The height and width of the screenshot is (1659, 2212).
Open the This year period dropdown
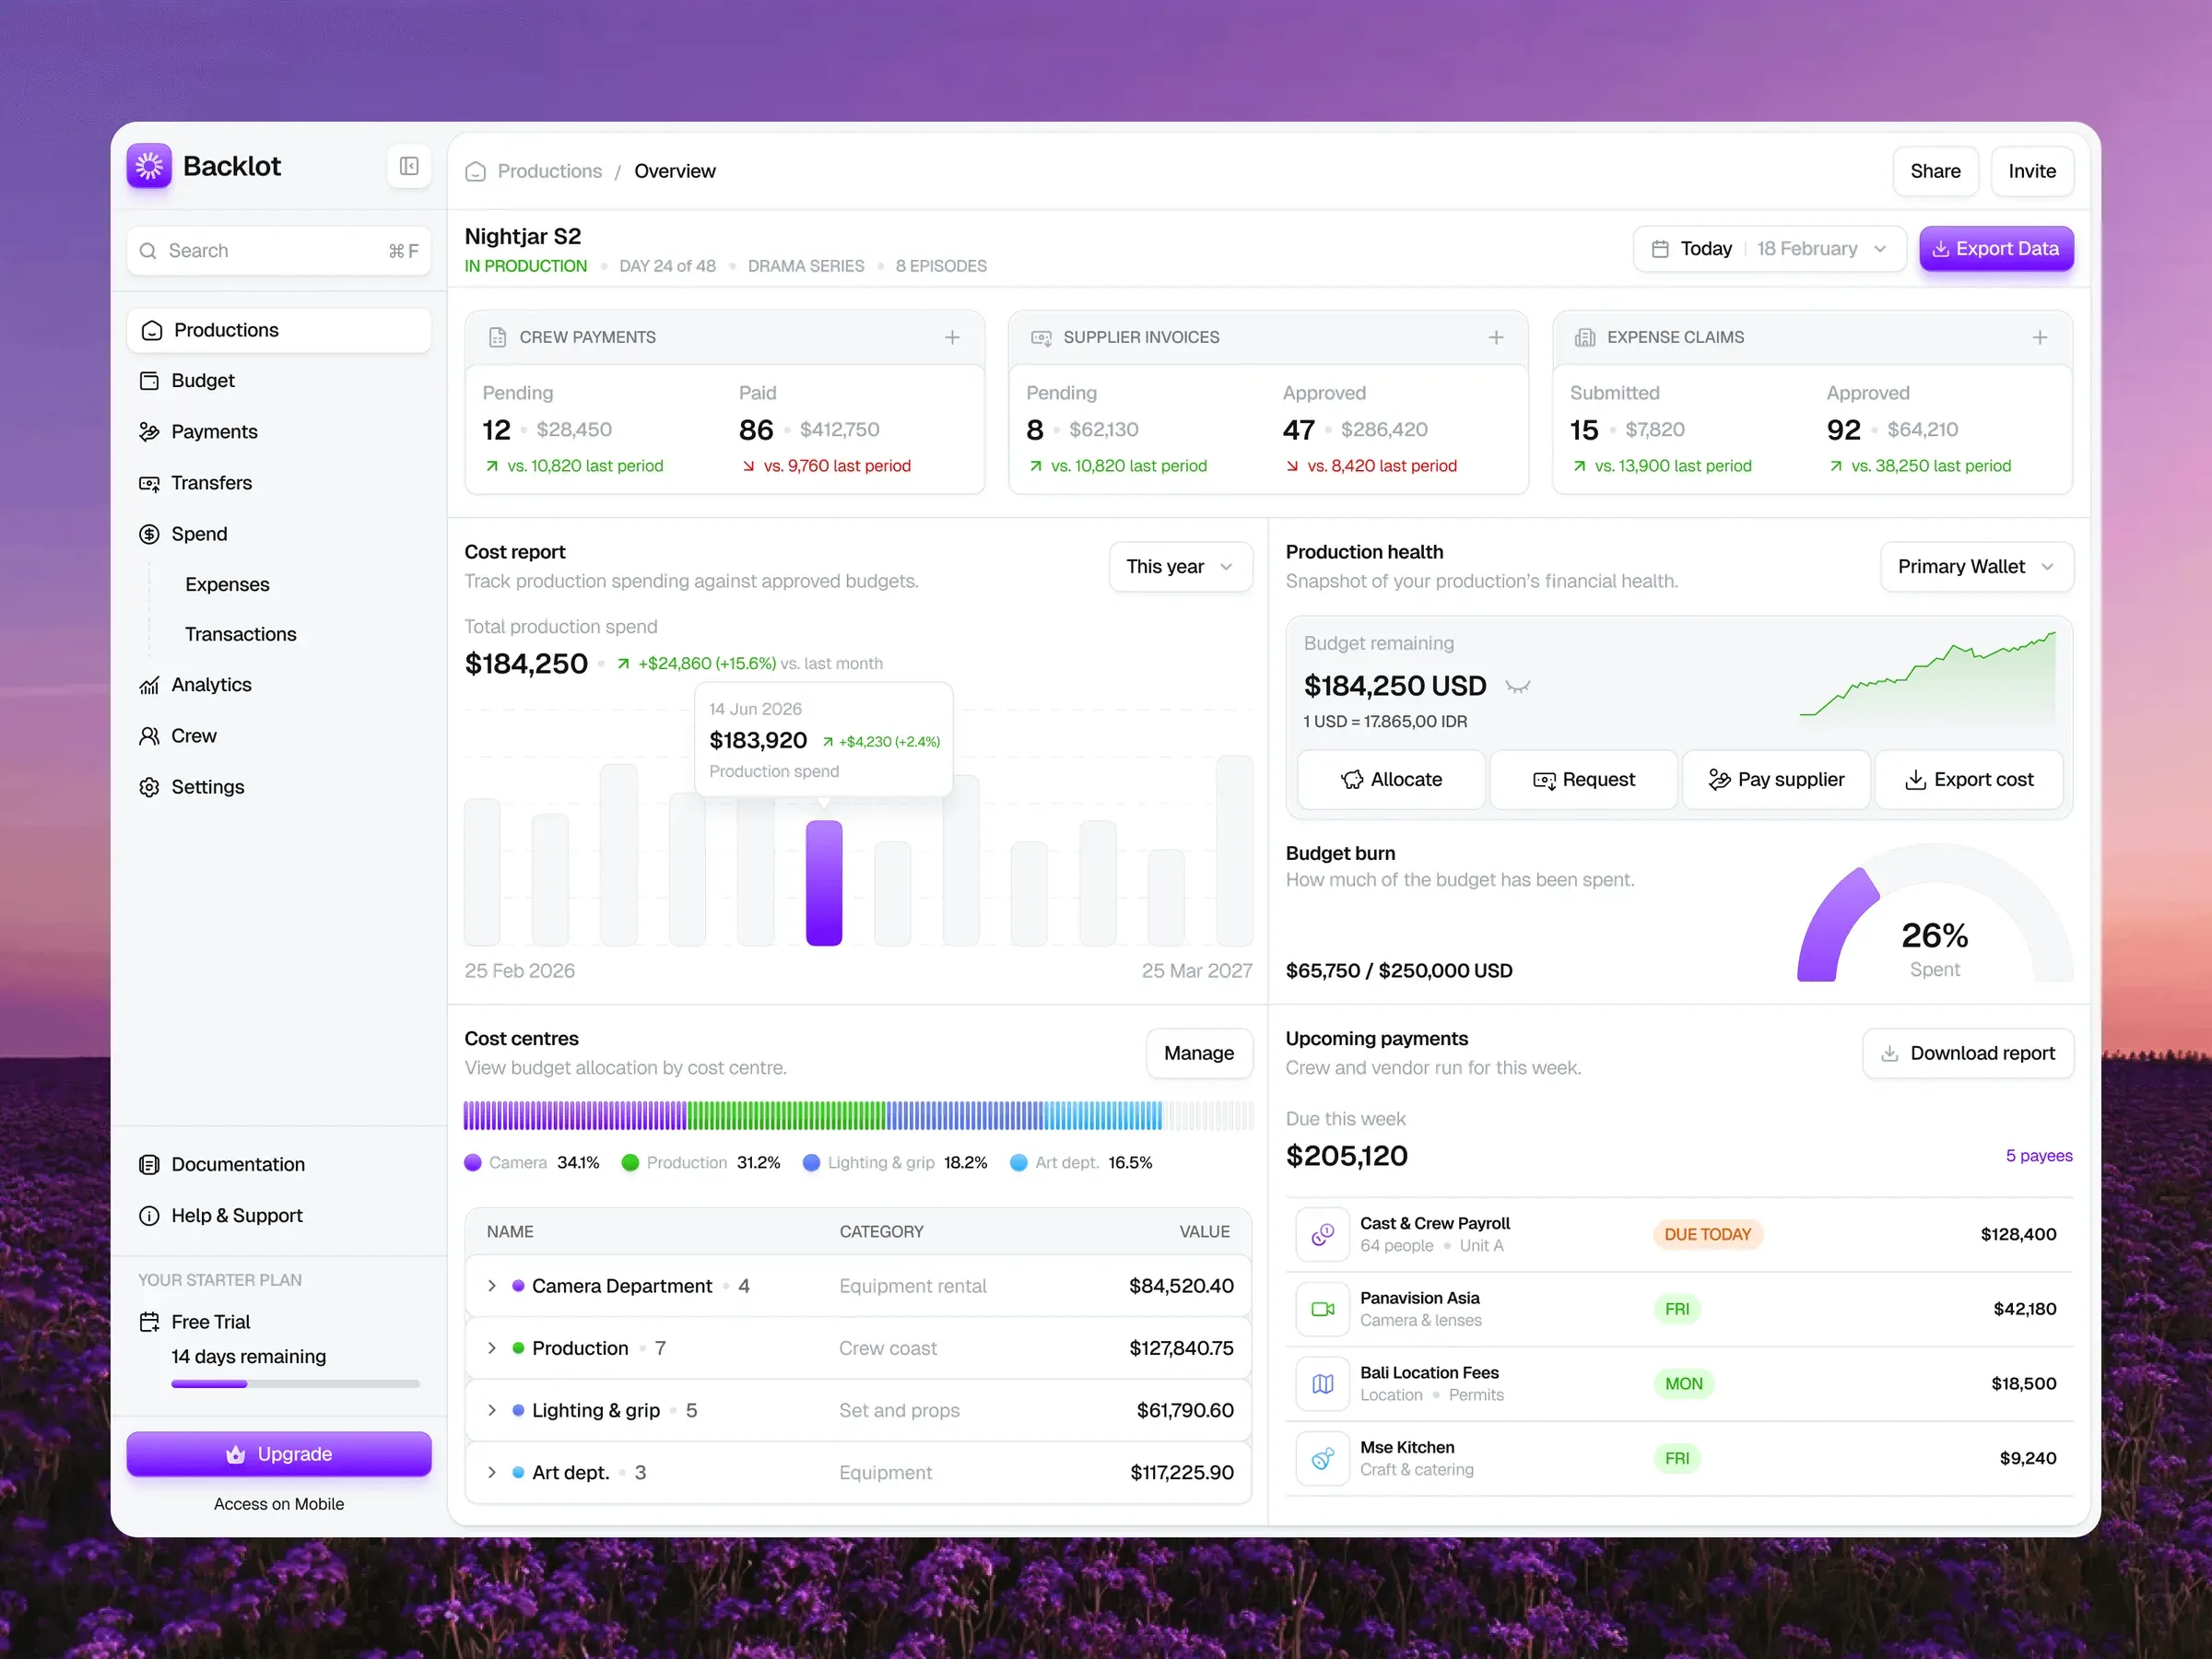point(1180,567)
